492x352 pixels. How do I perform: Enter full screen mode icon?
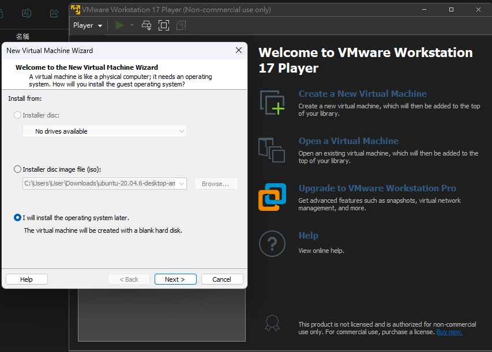[164, 25]
